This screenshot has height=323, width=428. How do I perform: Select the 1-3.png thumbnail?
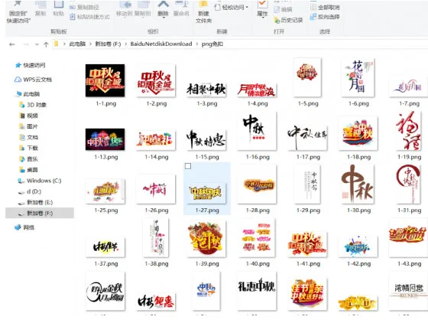pyautogui.click(x=206, y=90)
